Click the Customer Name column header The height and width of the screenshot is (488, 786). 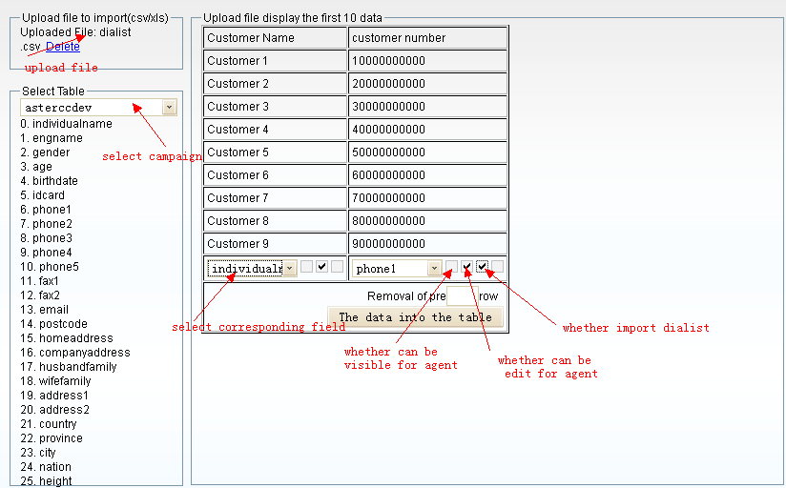pos(275,38)
